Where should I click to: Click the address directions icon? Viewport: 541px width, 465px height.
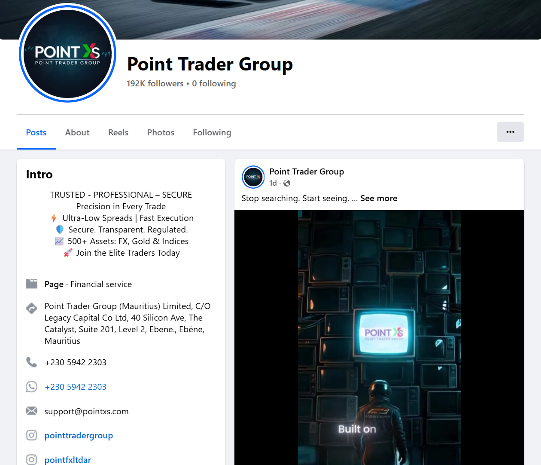[31, 308]
